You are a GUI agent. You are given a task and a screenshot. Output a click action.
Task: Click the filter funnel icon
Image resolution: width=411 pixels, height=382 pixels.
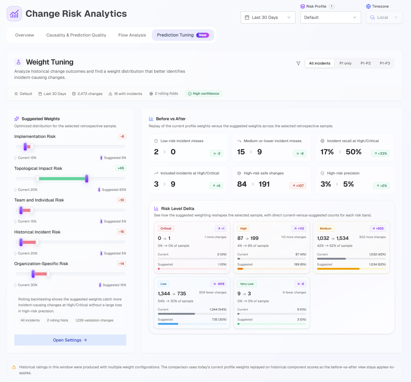pos(298,63)
